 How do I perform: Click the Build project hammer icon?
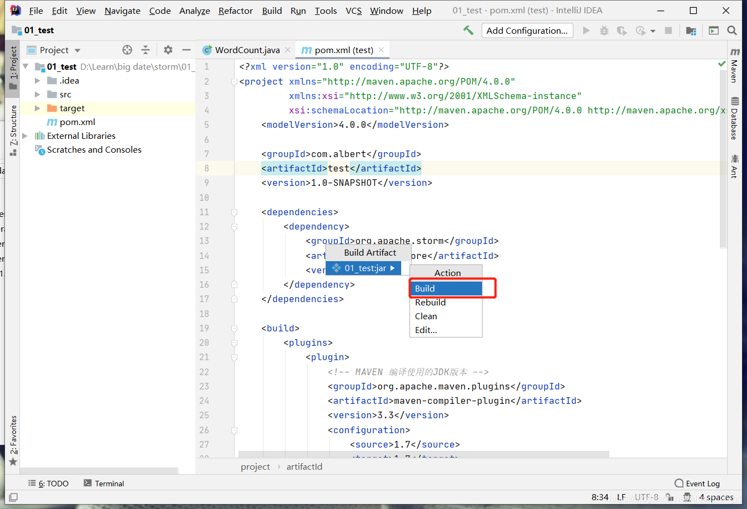[x=468, y=30]
